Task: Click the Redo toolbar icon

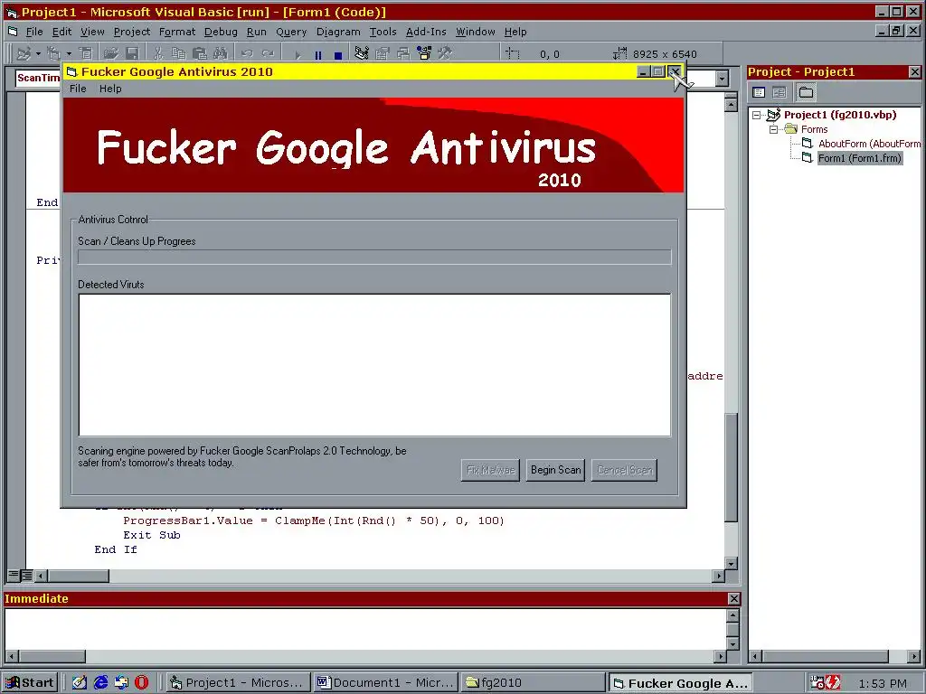Action: point(268,53)
